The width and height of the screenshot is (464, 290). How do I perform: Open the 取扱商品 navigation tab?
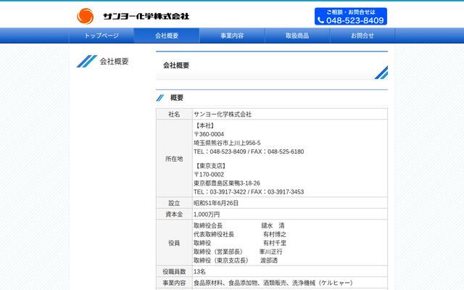pos(297,36)
